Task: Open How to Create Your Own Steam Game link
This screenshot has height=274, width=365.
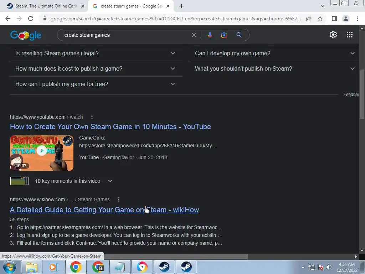Action: click(x=110, y=127)
